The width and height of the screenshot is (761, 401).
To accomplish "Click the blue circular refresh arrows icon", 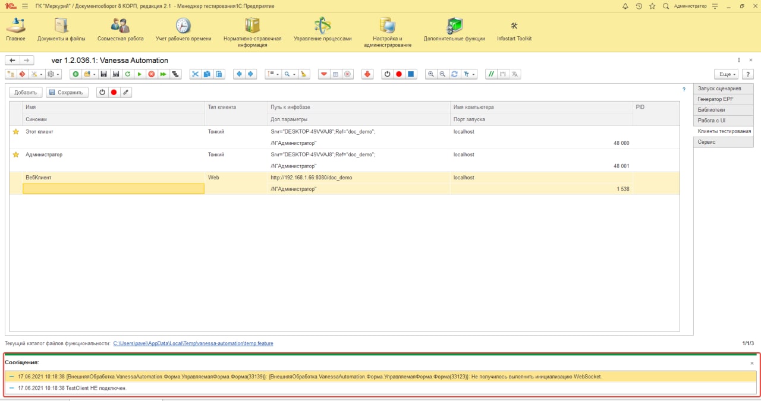I will coord(454,74).
